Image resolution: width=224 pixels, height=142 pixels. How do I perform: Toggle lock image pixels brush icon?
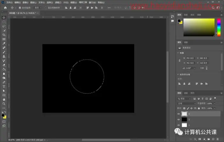(x=188, y=108)
